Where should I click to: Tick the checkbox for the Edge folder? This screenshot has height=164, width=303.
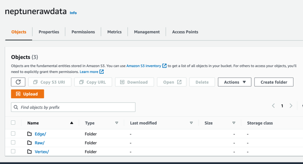(x=13, y=134)
